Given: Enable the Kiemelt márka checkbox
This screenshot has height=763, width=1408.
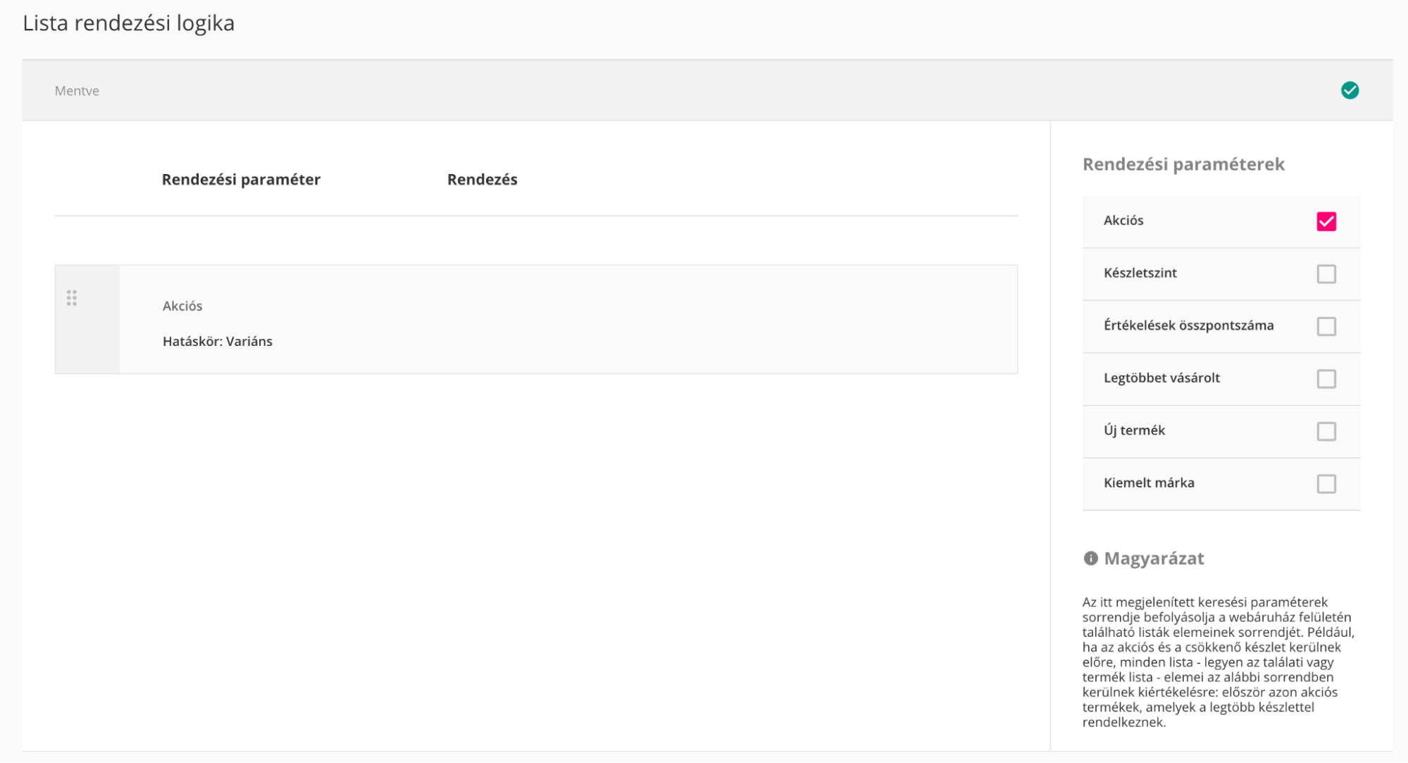Looking at the screenshot, I should (x=1326, y=483).
